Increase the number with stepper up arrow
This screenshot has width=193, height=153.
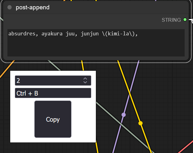[85, 79]
